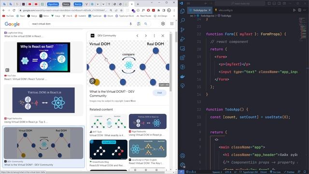This screenshot has height=174, width=309.
Task: Select the Rigel Networks Virtual DOM thumbnail
Action: point(43,100)
